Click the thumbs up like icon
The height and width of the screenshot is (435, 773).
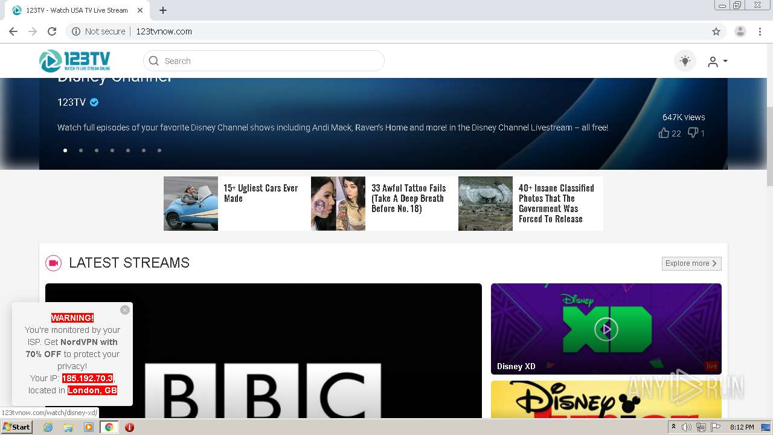[x=664, y=133]
